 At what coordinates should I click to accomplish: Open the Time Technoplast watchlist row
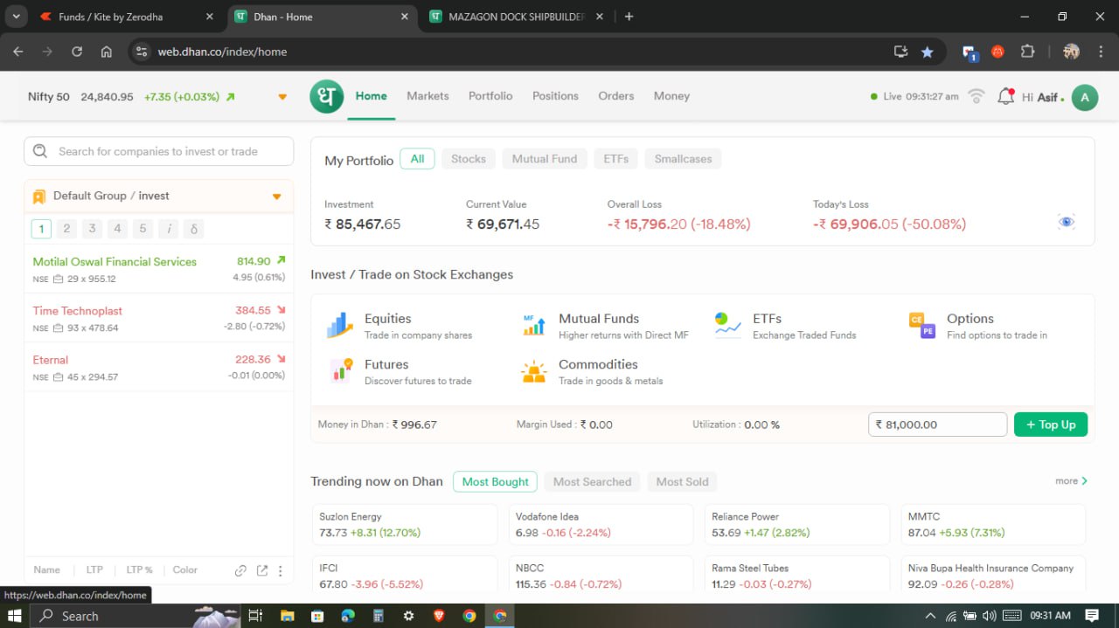pyautogui.click(x=159, y=318)
